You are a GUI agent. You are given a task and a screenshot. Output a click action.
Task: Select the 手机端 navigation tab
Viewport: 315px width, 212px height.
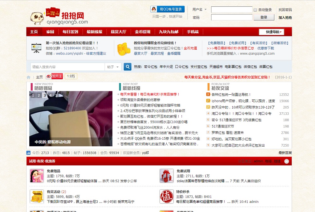[193, 32]
